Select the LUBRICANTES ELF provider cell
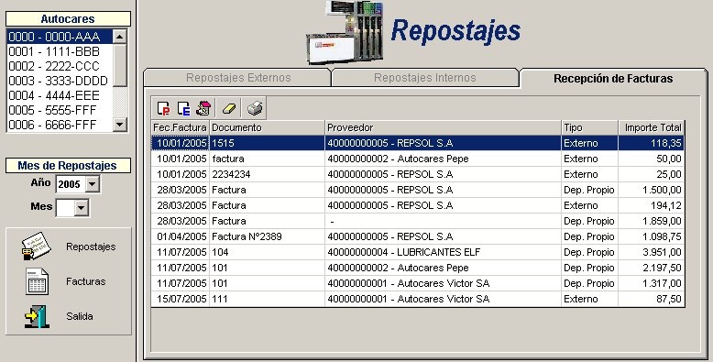The width and height of the screenshot is (713, 362). [x=443, y=252]
